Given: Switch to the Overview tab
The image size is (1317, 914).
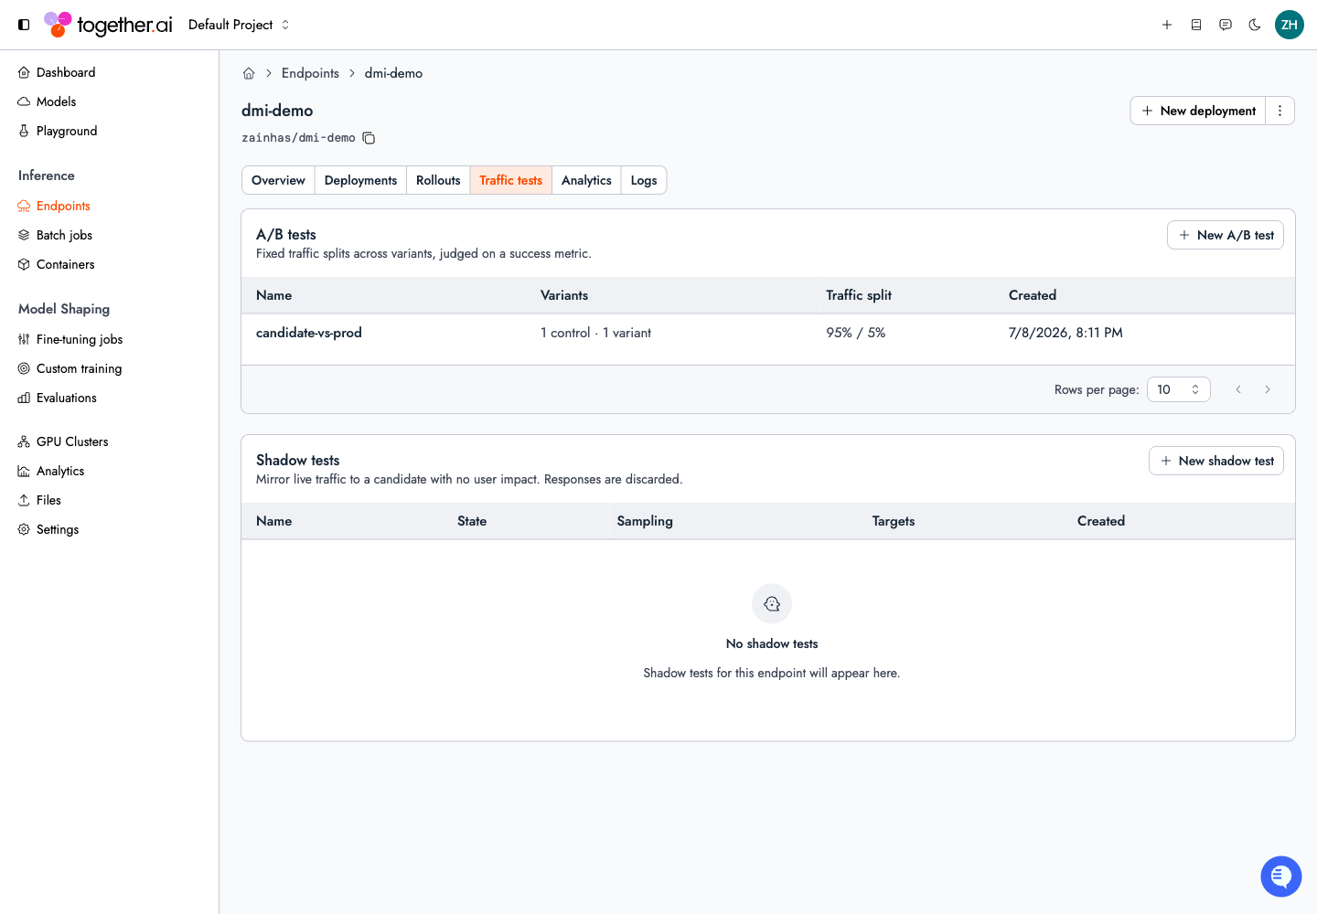Looking at the screenshot, I should point(278,180).
